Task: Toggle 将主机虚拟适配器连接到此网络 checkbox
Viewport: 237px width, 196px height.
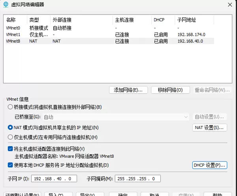Action: pyautogui.click(x=10, y=149)
